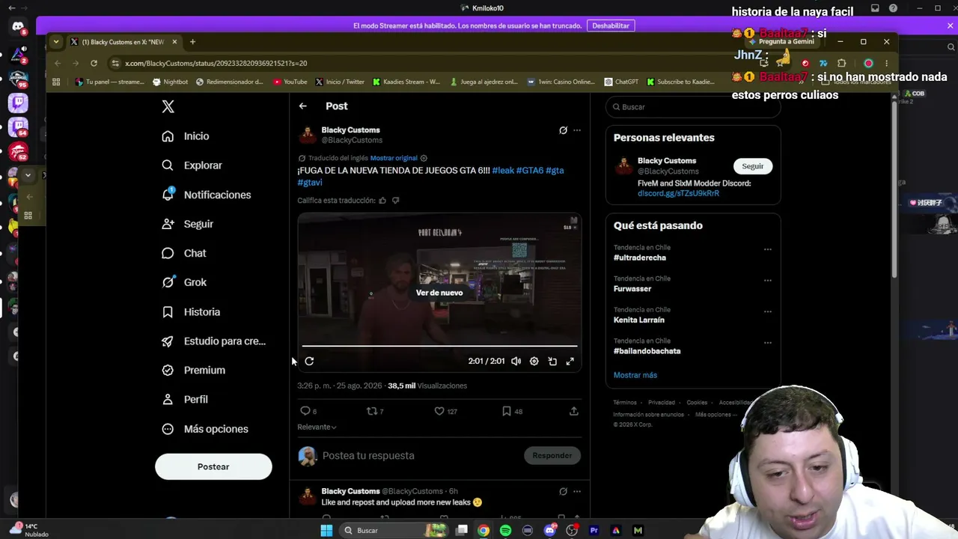The image size is (958, 539).
Task: Open Spotify from the taskbar
Action: [x=506, y=531]
